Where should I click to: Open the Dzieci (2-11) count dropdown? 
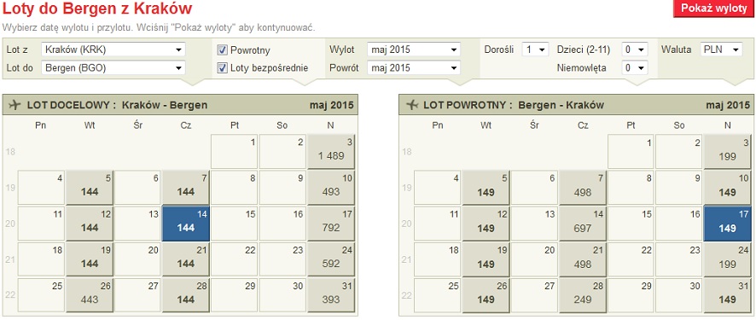pyautogui.click(x=635, y=49)
